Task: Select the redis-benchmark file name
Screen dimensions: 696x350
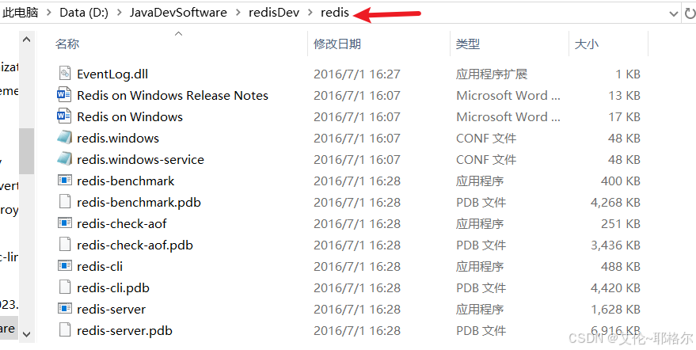Action: [x=126, y=181]
